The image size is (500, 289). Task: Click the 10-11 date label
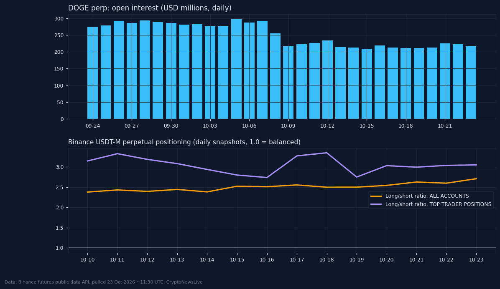(x=117, y=260)
